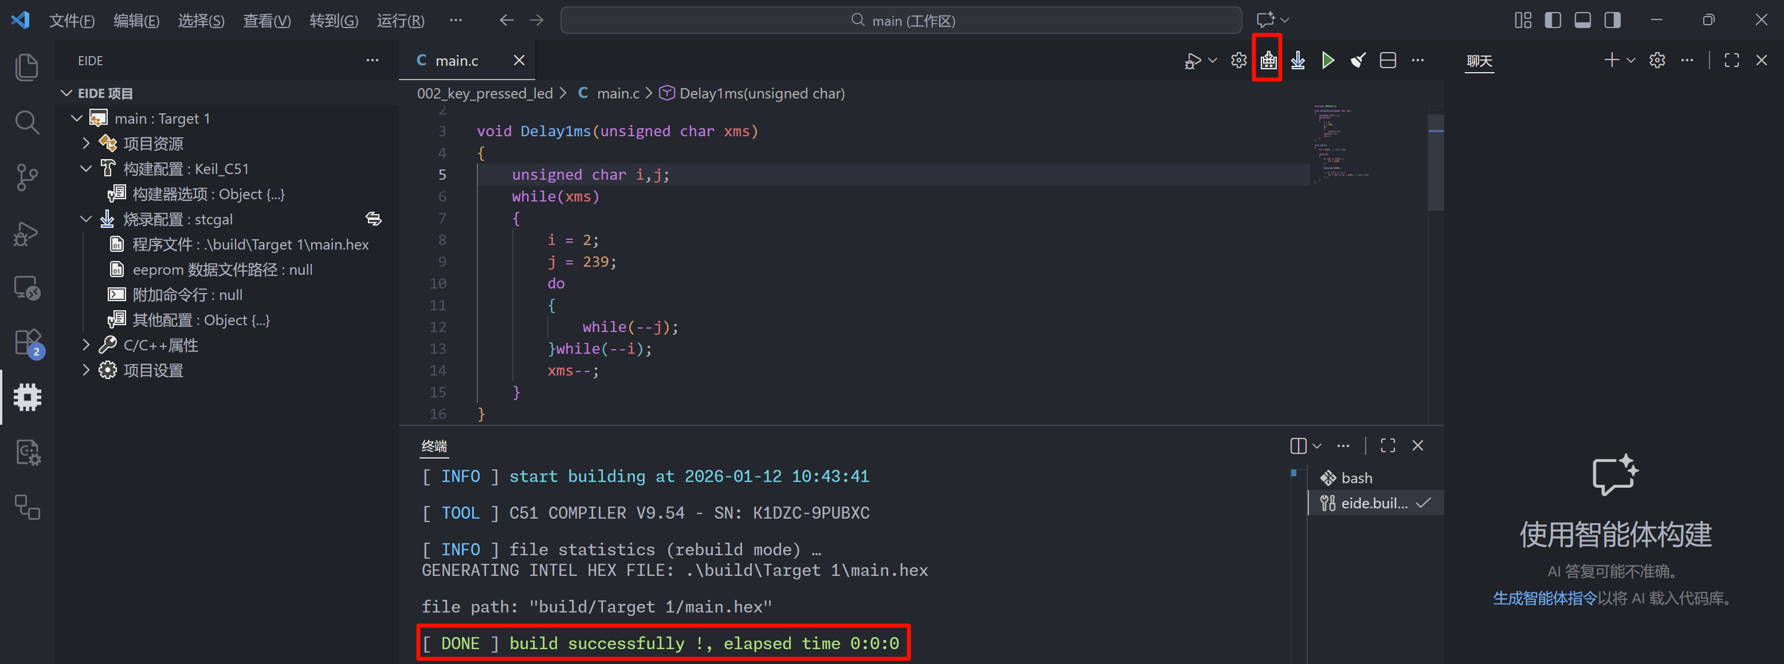
Task: Click the editor vertical scrollbar slider
Action: pos(1436,163)
